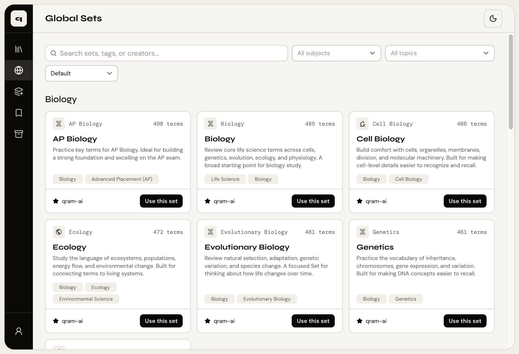
Task: Click the Cell Biology tag chip
Action: click(409, 179)
